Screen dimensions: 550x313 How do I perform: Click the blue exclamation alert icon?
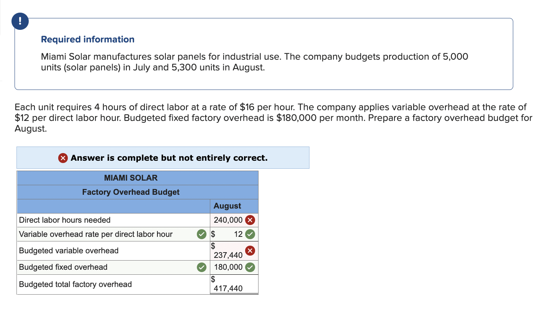(x=20, y=21)
